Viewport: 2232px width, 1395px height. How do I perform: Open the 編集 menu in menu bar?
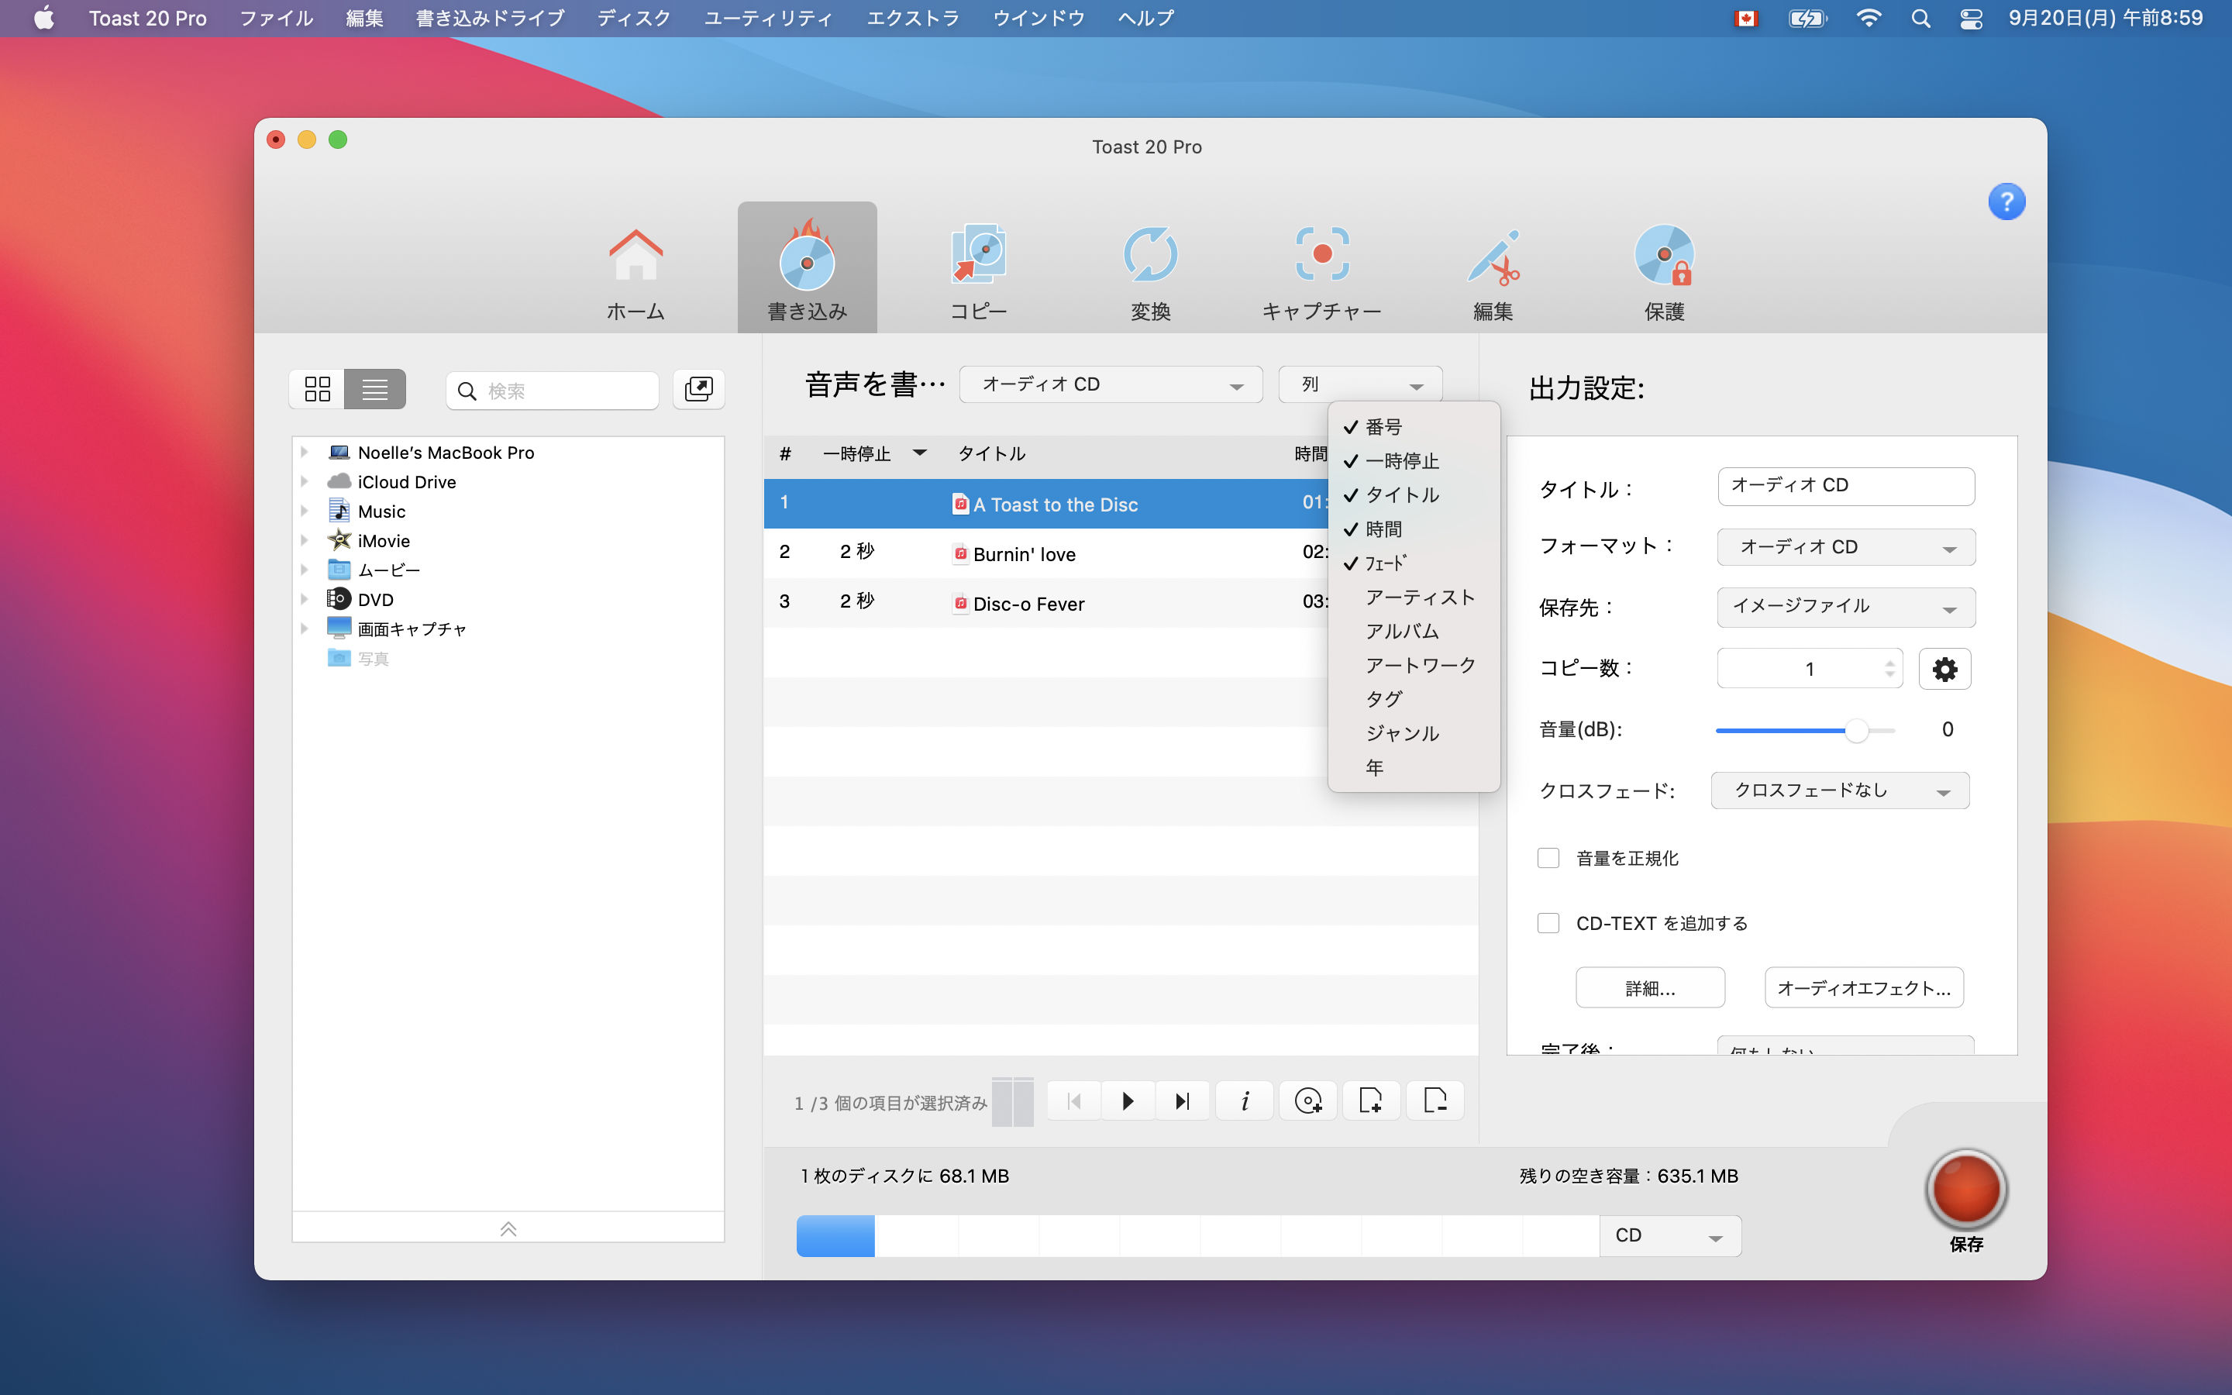[x=364, y=19]
